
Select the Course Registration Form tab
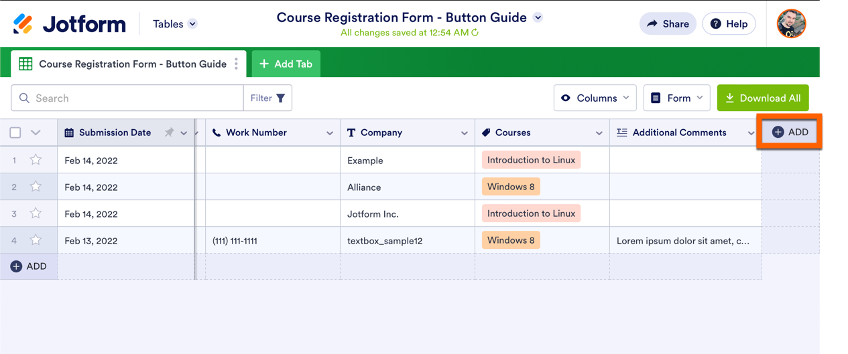click(x=132, y=64)
